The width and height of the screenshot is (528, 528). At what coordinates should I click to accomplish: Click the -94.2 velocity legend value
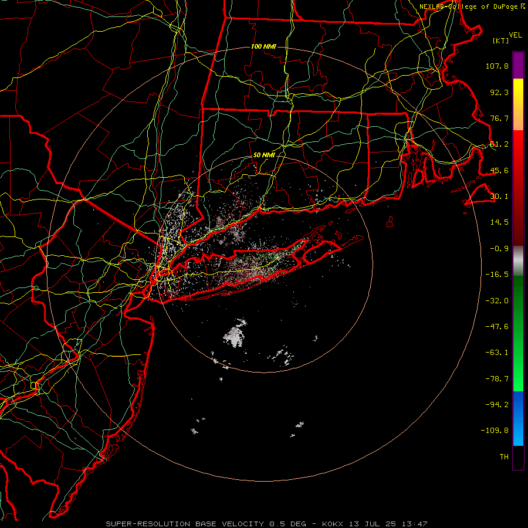click(x=497, y=405)
